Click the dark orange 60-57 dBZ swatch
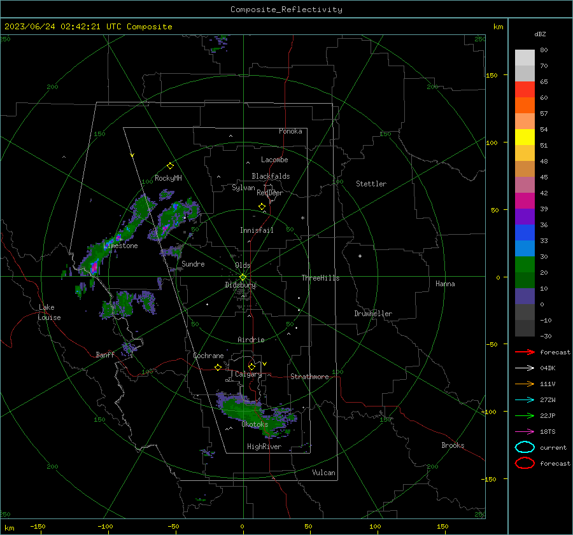 click(x=525, y=106)
